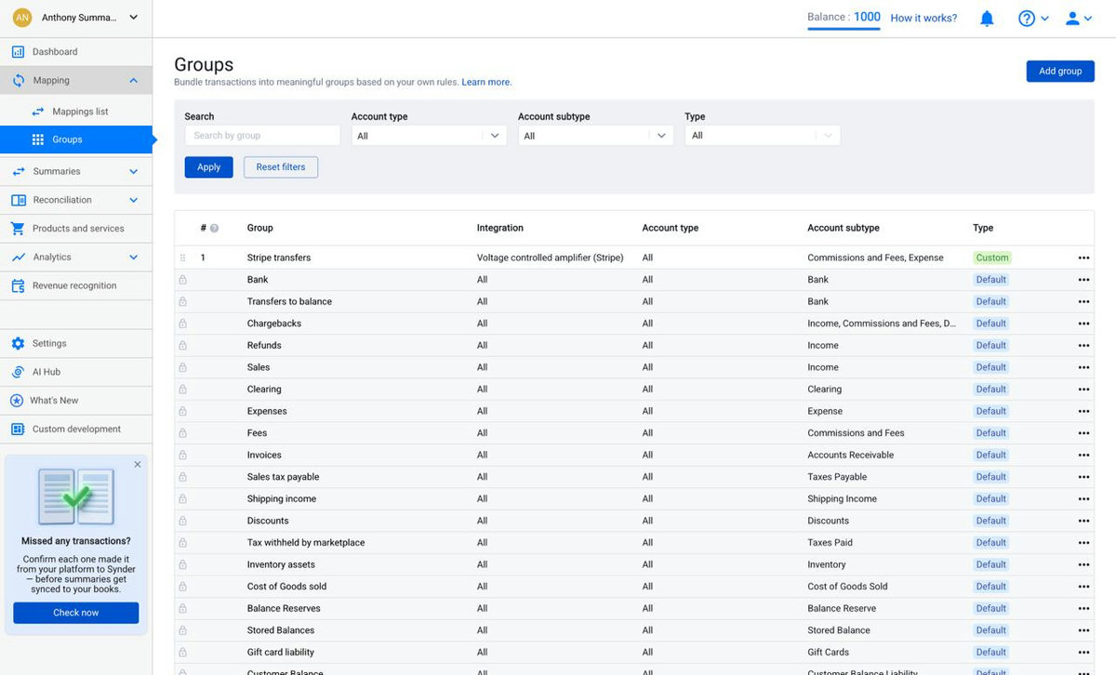Click the Accounts Receivable subtype cell
Screen dimensions: 1116x675
click(x=851, y=456)
